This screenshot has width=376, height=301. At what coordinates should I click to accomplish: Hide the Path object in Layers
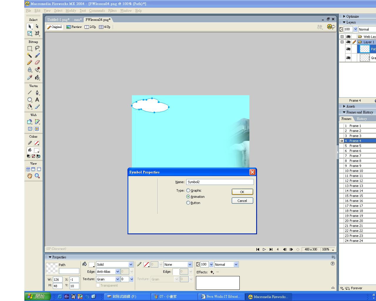tap(348, 49)
